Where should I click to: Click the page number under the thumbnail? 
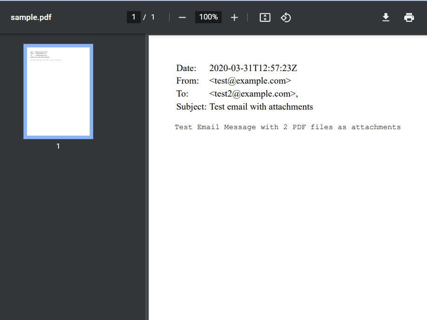[58, 146]
